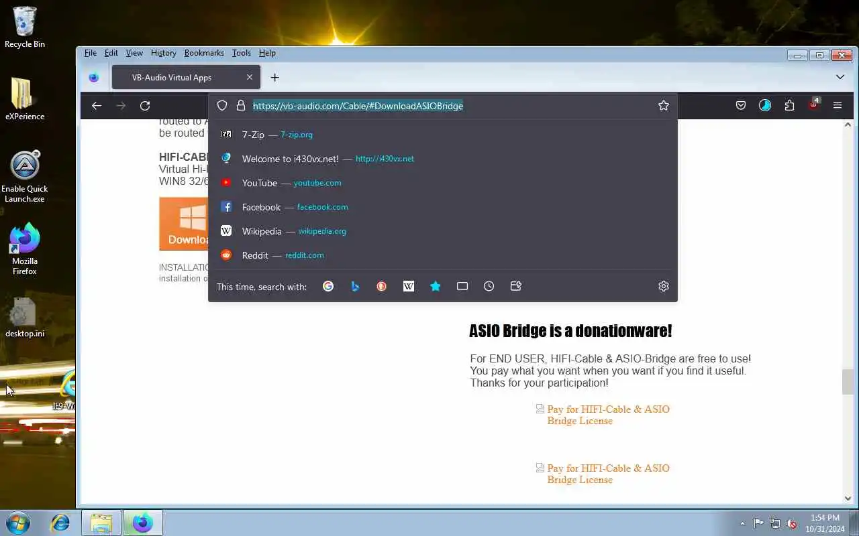The image size is (859, 536).
Task: Click the network tray icon
Action: [x=775, y=523]
